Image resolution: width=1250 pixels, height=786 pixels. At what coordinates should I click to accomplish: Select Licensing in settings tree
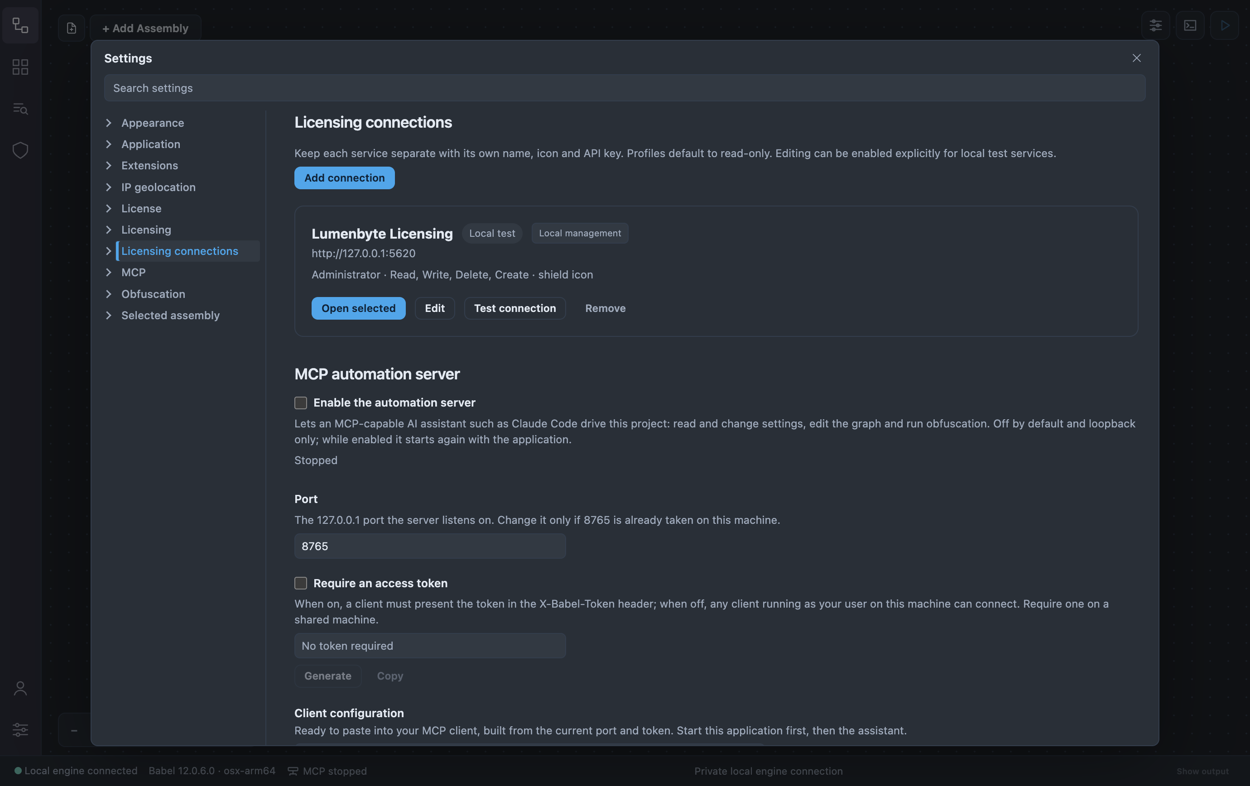(x=146, y=230)
